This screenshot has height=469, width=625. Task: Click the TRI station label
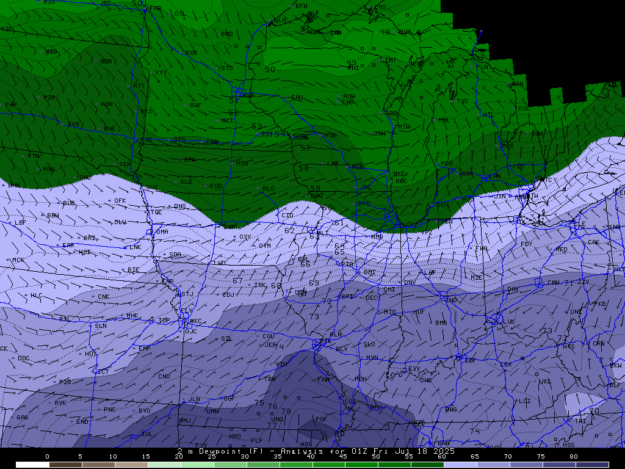click(580, 421)
